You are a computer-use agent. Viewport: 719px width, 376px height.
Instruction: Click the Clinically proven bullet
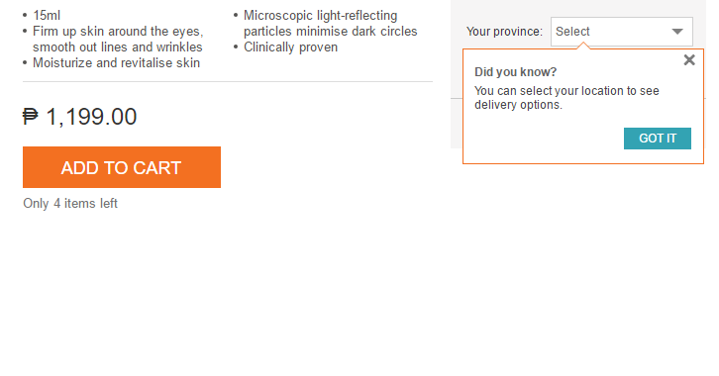coord(290,47)
